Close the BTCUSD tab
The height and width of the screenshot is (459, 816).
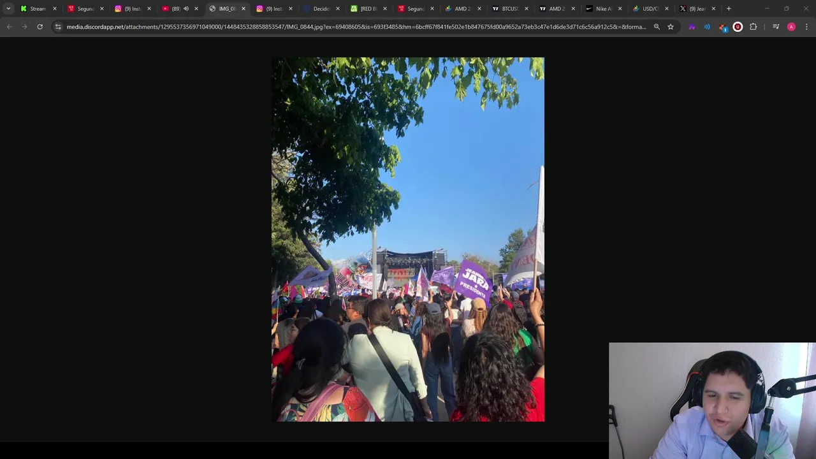pyautogui.click(x=526, y=8)
